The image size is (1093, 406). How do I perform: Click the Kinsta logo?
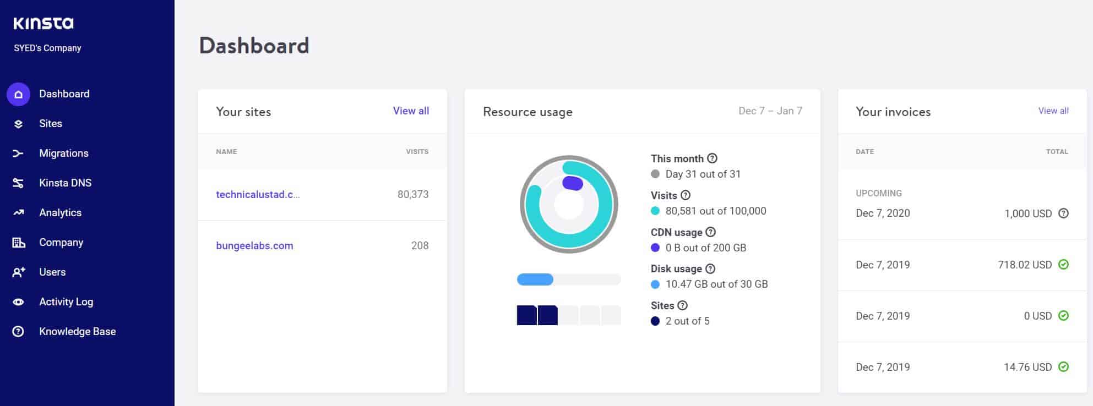(43, 23)
